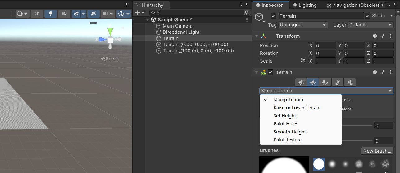400x173 pixels.
Task: Open scene effects dropdown arrow
Action: [x=83, y=14]
